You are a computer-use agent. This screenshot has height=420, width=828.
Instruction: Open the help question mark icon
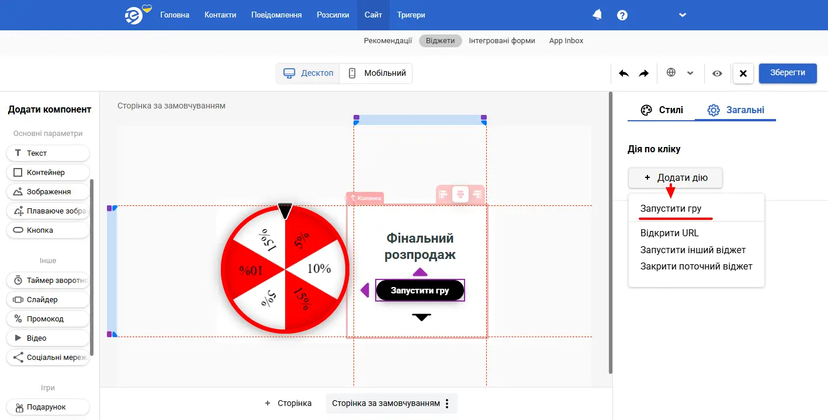tap(622, 15)
